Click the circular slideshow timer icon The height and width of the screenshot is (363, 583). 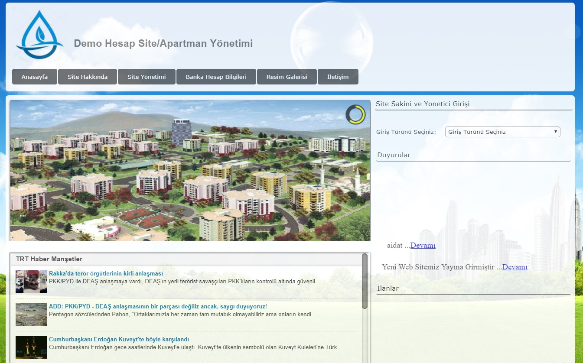[x=355, y=114]
